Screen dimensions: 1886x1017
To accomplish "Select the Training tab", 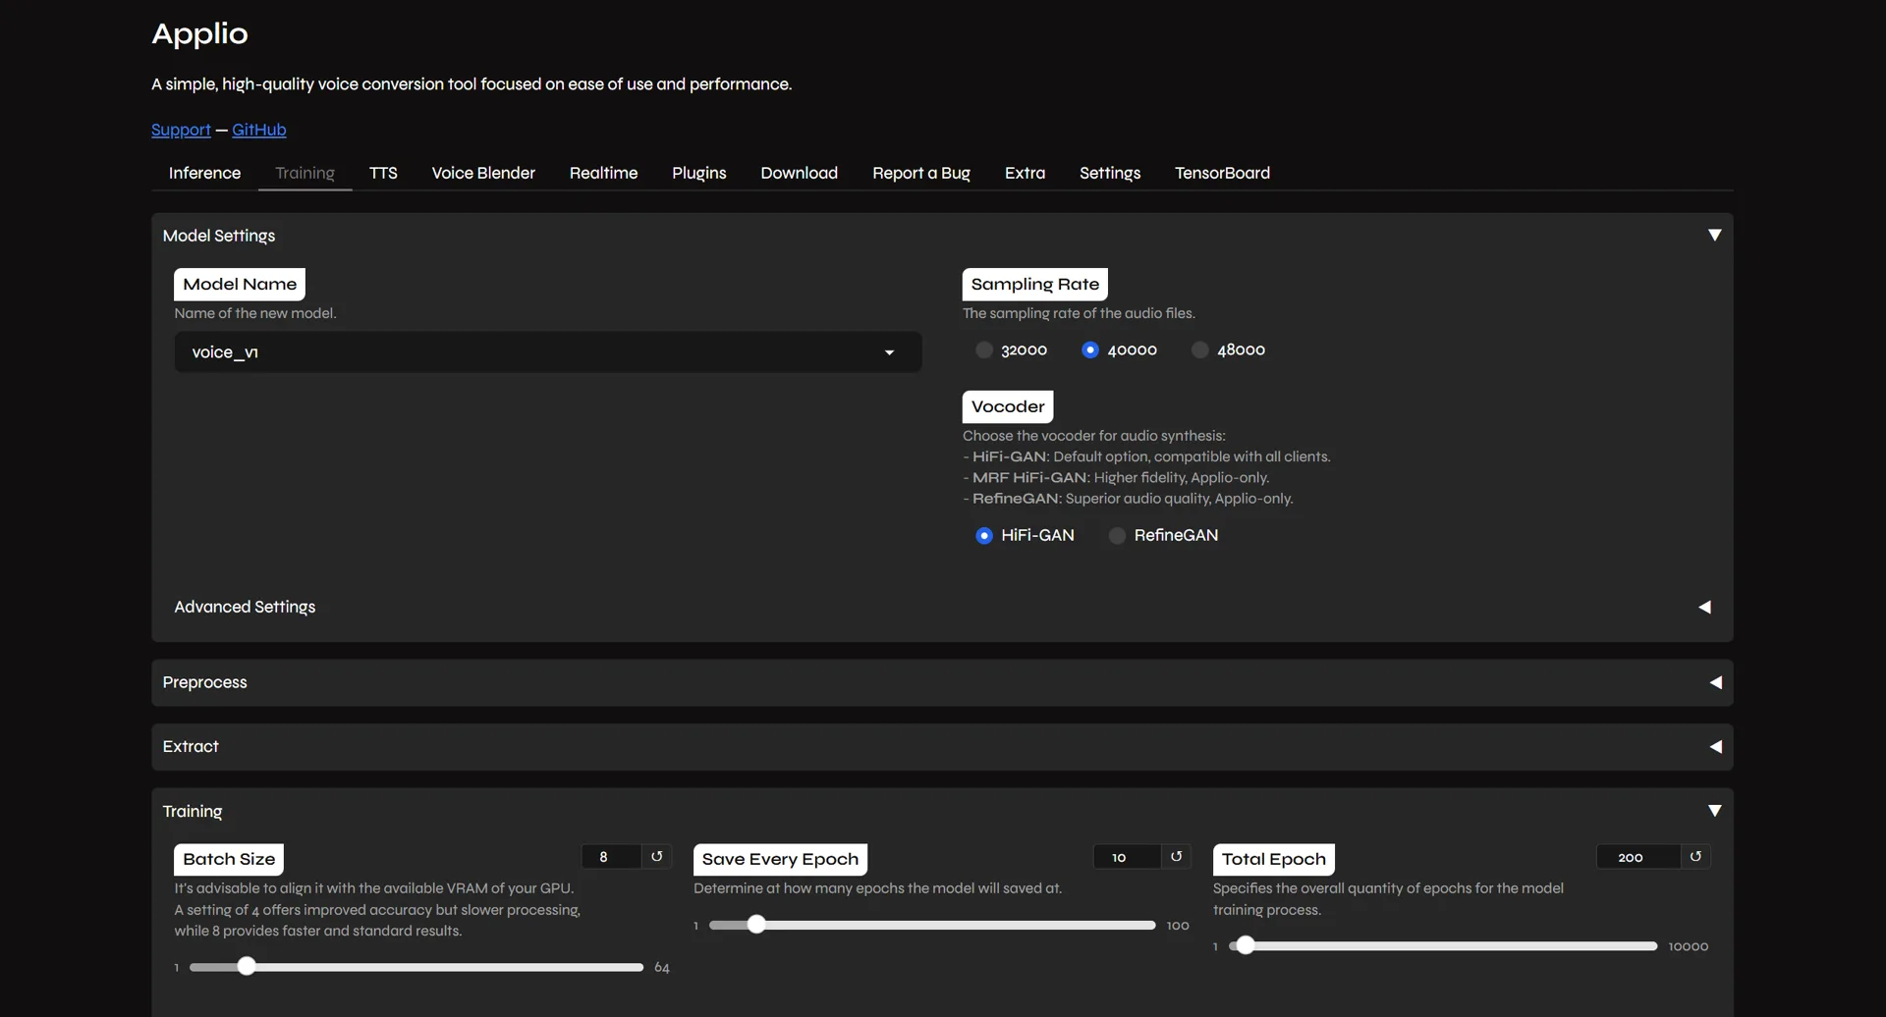I will pyautogui.click(x=305, y=173).
